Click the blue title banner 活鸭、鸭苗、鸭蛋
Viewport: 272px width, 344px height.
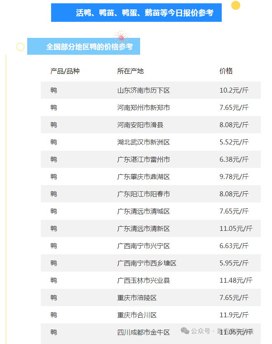136,13
